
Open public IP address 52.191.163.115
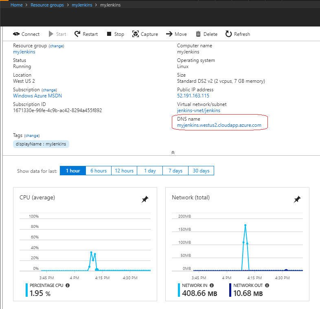(193, 96)
